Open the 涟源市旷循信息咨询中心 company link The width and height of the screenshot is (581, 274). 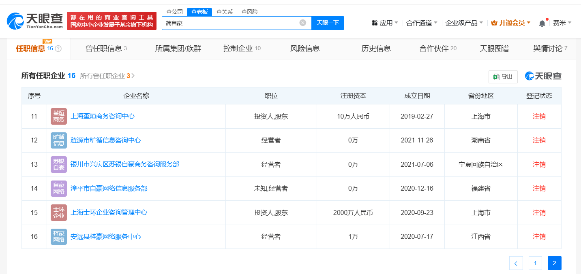click(x=106, y=140)
